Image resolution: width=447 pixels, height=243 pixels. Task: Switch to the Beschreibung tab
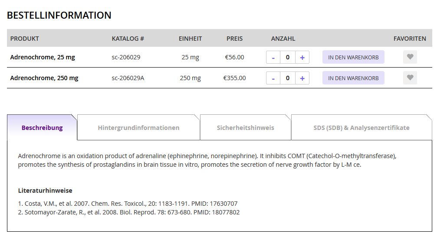(x=42, y=128)
